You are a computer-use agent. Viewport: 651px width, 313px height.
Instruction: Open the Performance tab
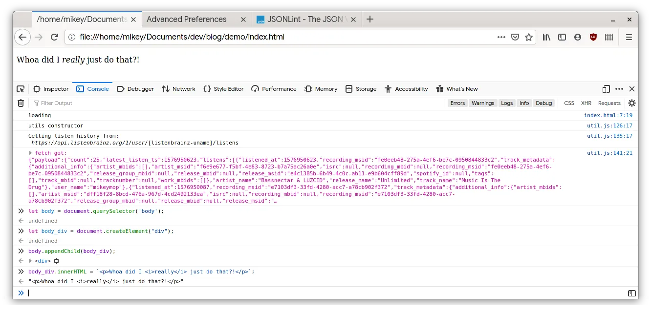click(274, 89)
